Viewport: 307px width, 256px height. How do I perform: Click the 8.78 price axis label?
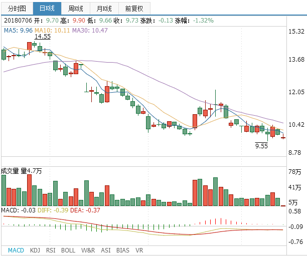[294, 152]
